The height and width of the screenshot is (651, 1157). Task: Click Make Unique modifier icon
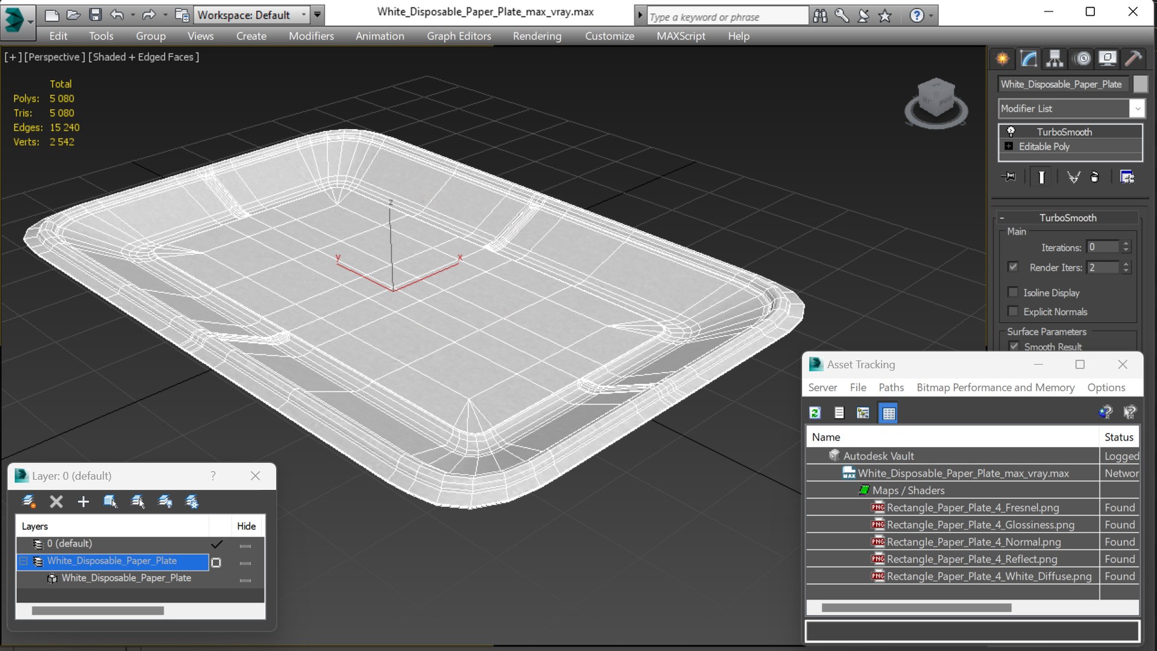(x=1073, y=177)
